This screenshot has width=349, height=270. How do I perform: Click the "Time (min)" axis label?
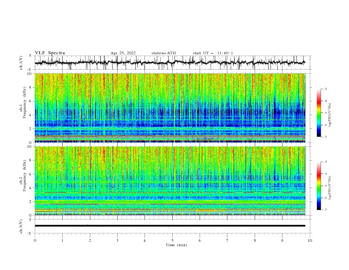176,245
